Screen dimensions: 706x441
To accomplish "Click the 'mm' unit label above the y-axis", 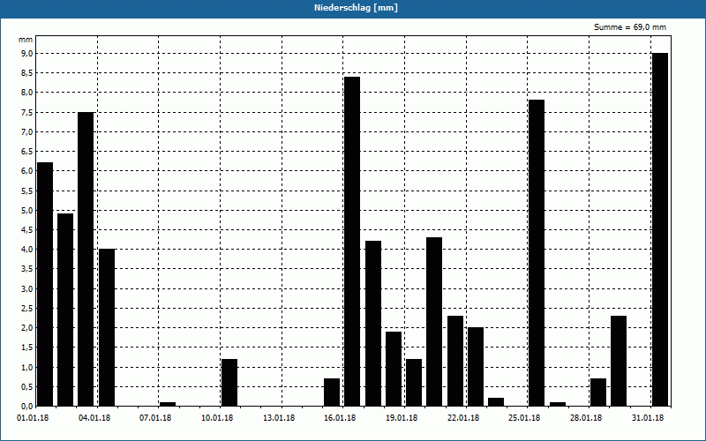I will point(26,40).
